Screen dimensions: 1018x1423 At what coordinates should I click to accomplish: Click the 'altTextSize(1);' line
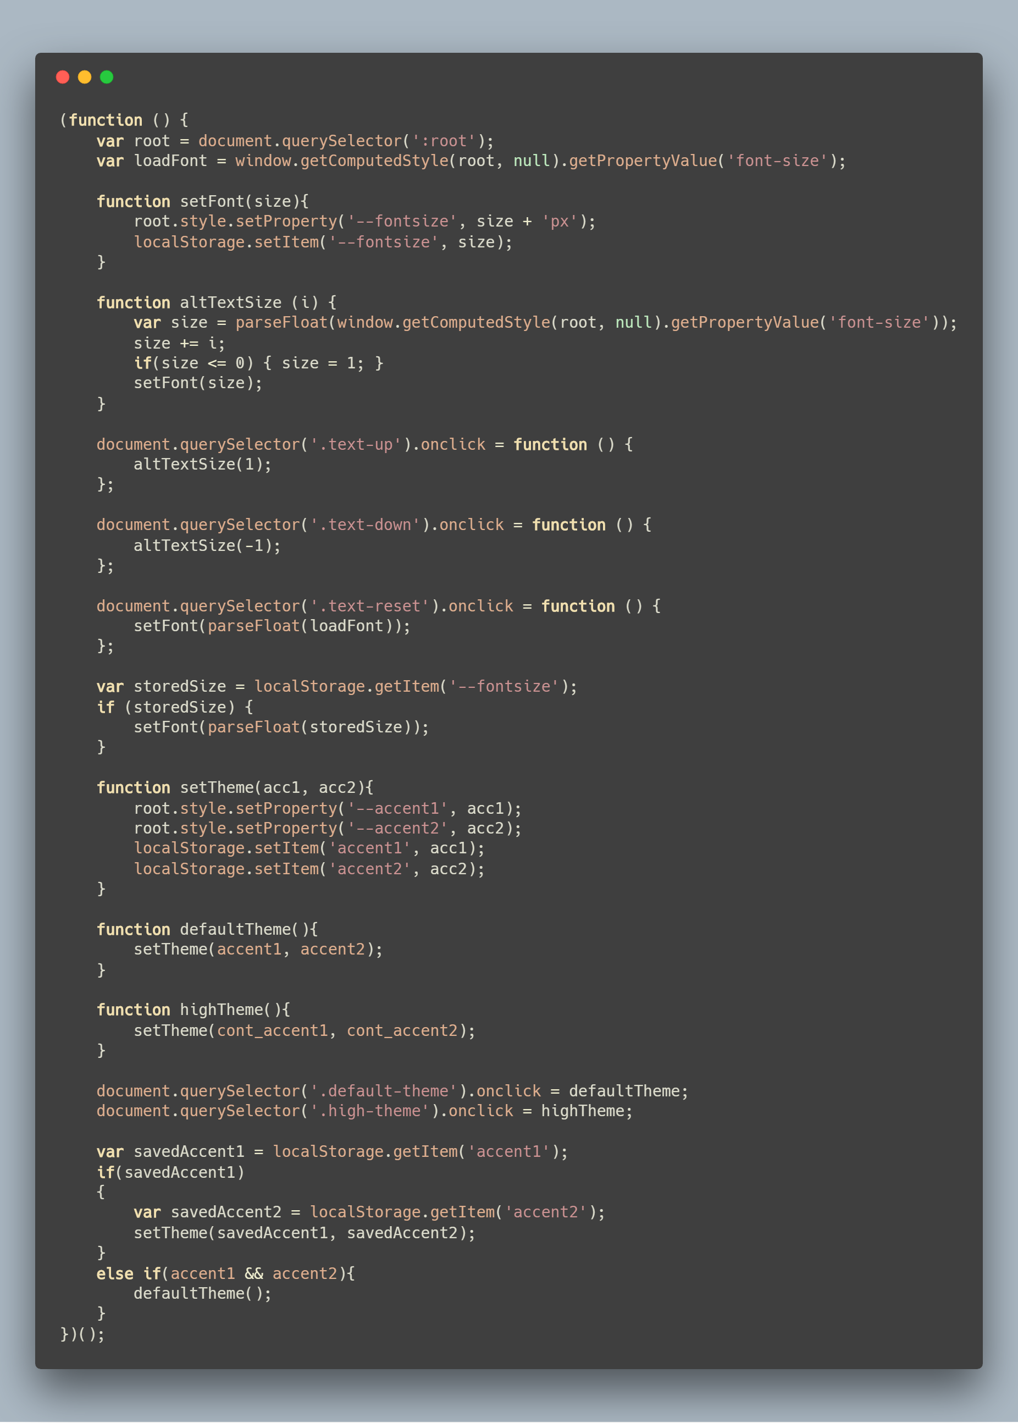[202, 465]
